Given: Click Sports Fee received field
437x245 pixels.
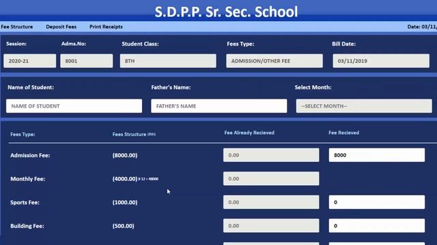Looking at the screenshot, I should 377,202.
